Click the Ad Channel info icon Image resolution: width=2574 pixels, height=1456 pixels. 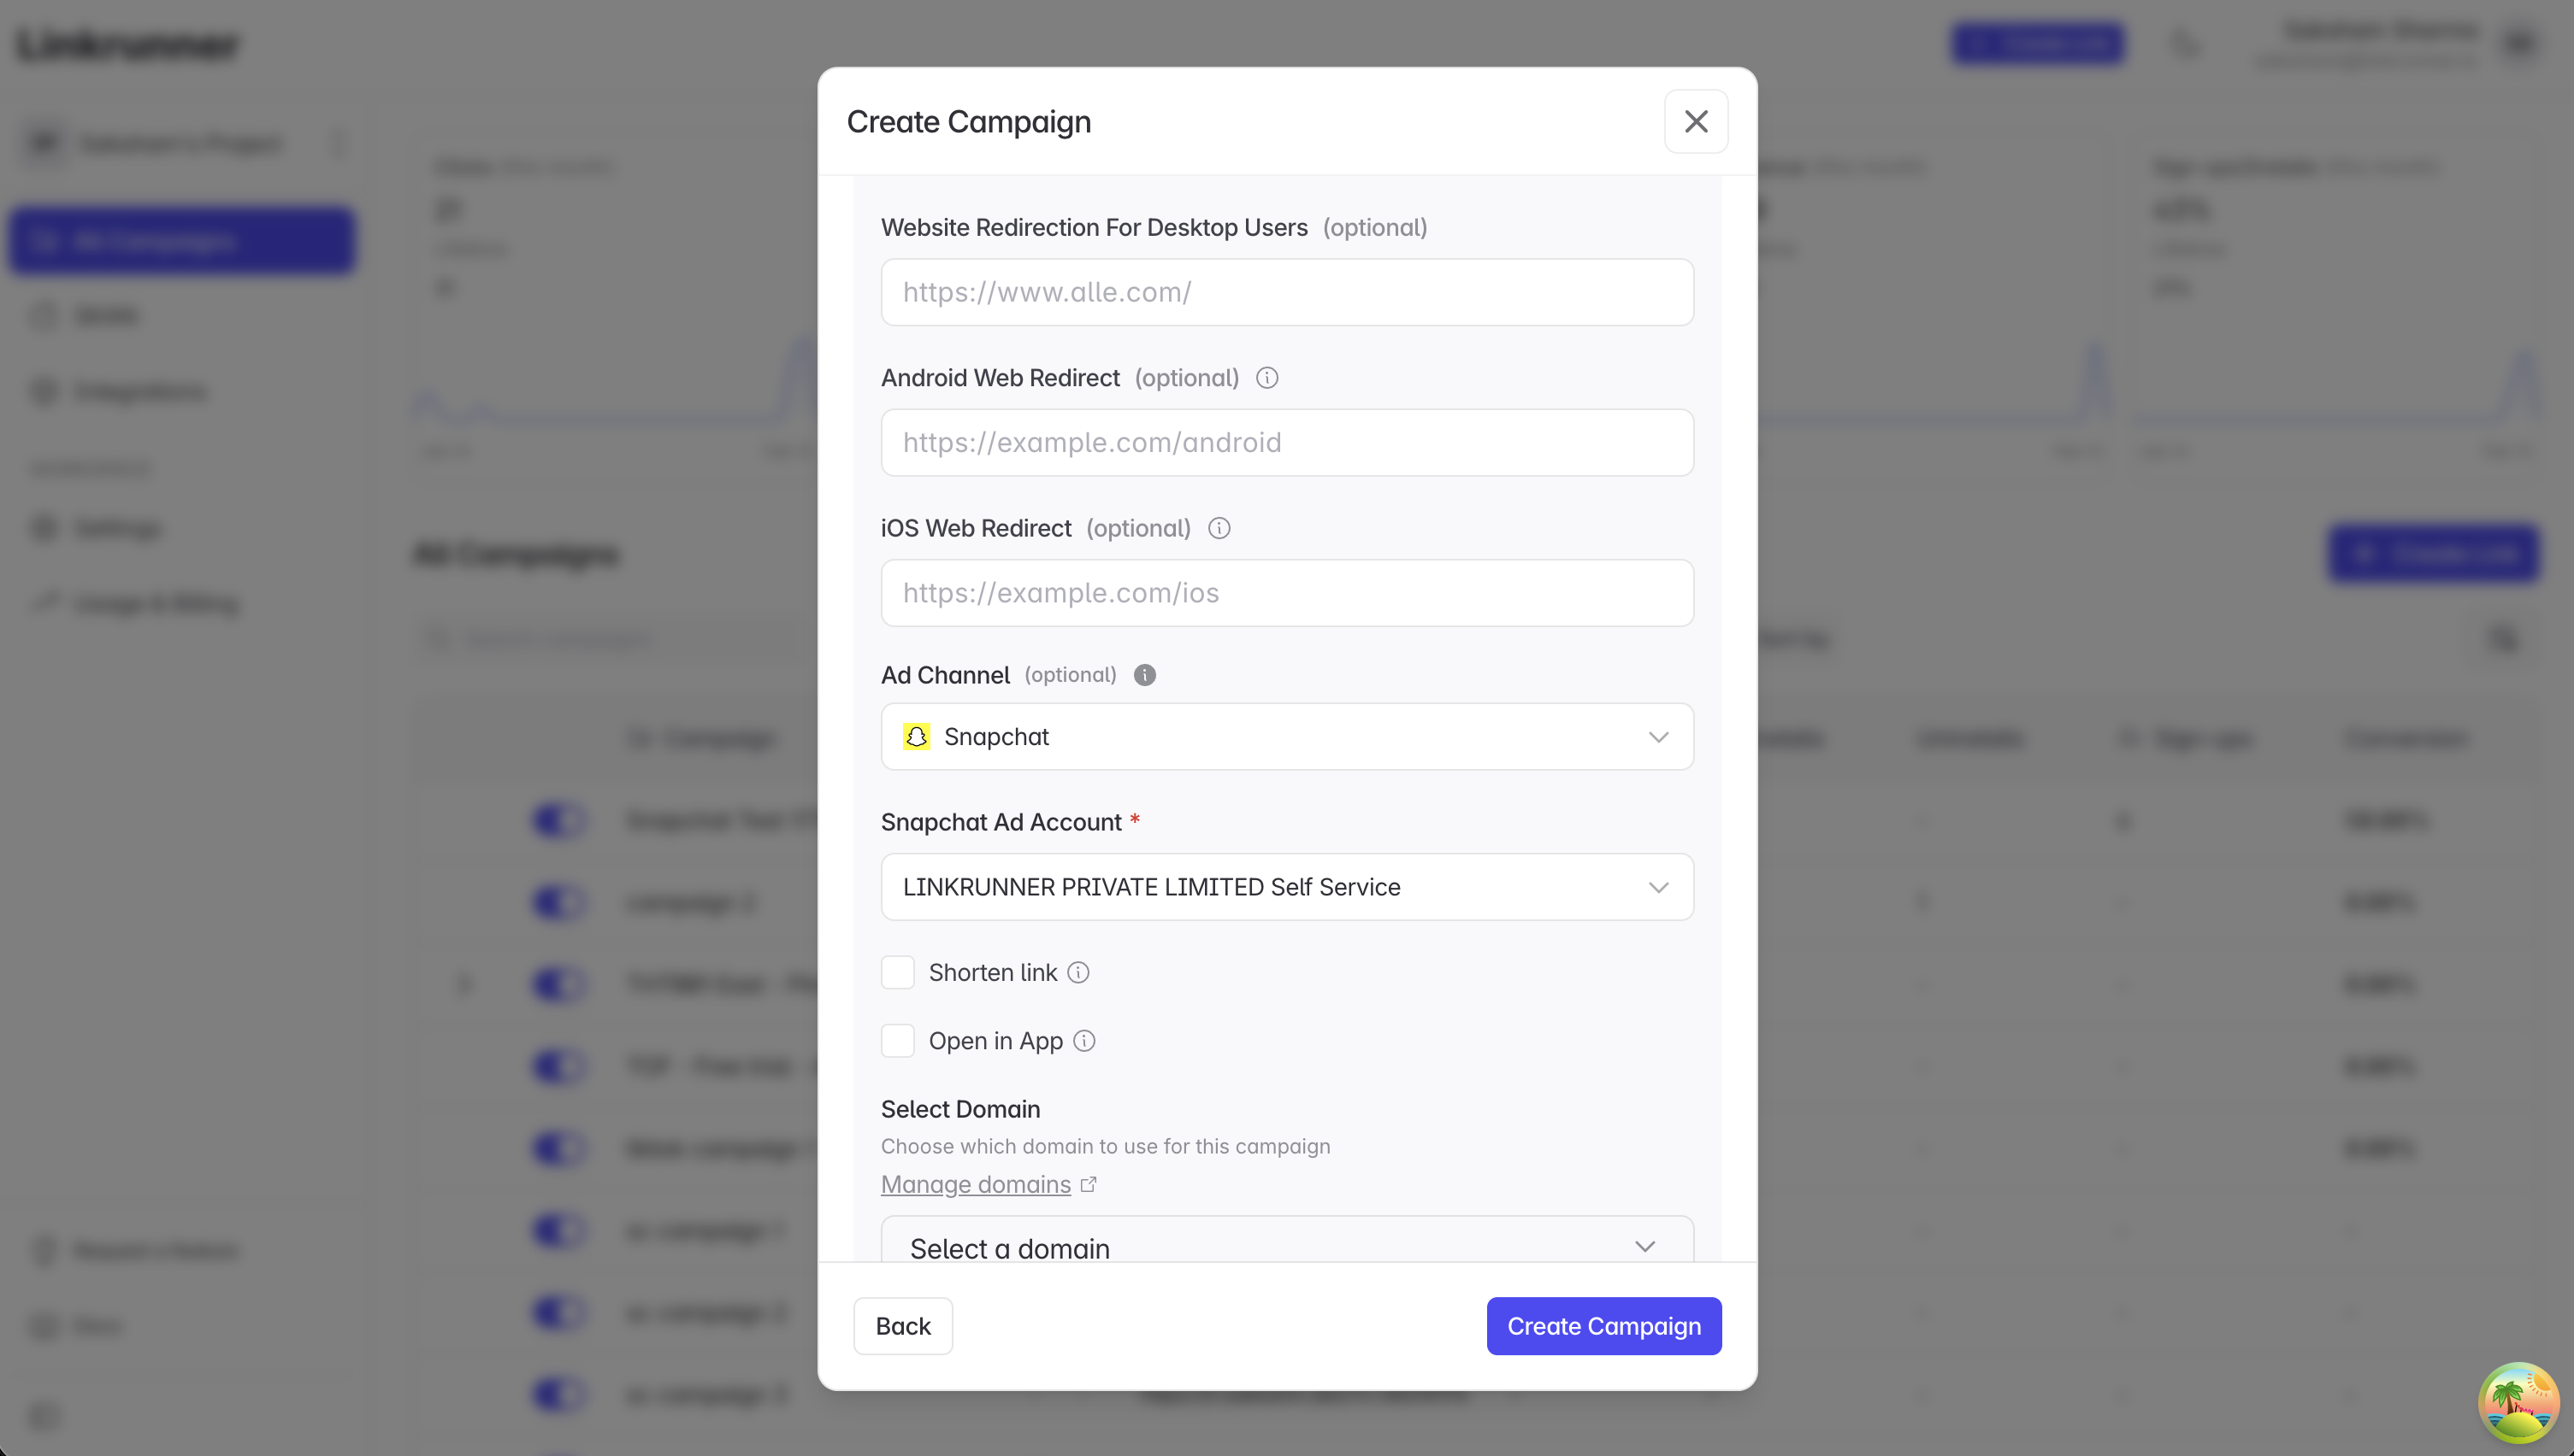coord(1145,675)
